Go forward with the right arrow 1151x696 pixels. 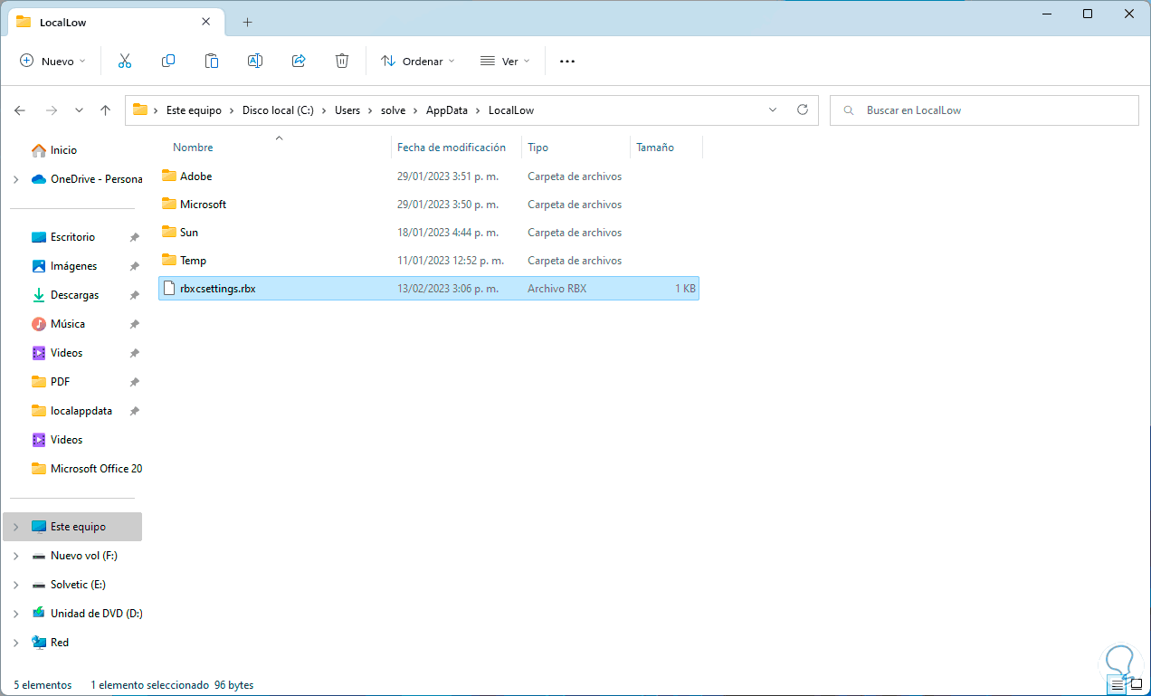[52, 110]
